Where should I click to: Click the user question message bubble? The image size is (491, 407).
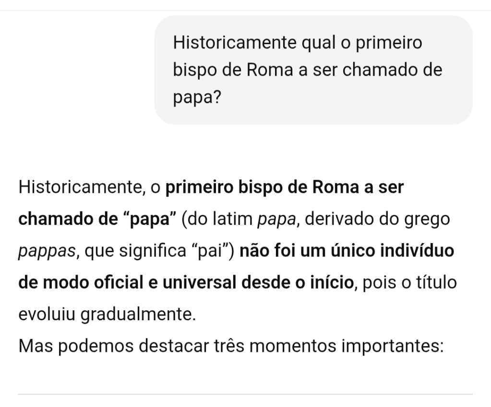point(313,70)
